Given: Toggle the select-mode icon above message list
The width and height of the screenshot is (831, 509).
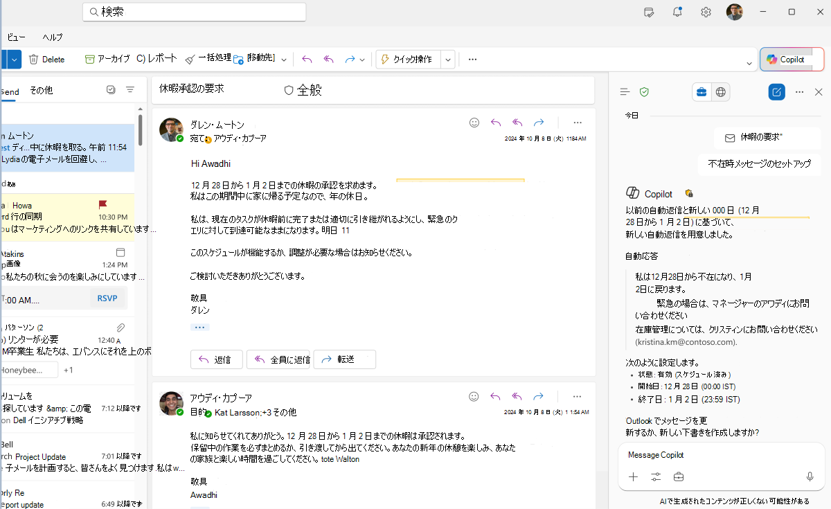Looking at the screenshot, I should coord(111,89).
